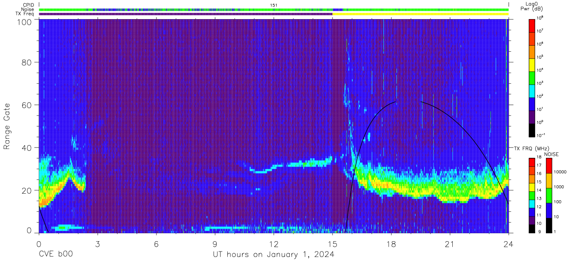Select the red 17–18 MHz segment of the TX FRQ colorbar
The width and height of the screenshot is (572, 264).
click(x=533, y=162)
